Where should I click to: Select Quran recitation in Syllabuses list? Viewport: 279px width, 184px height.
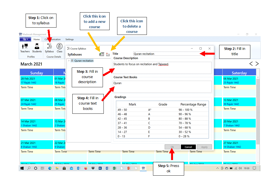84,60
